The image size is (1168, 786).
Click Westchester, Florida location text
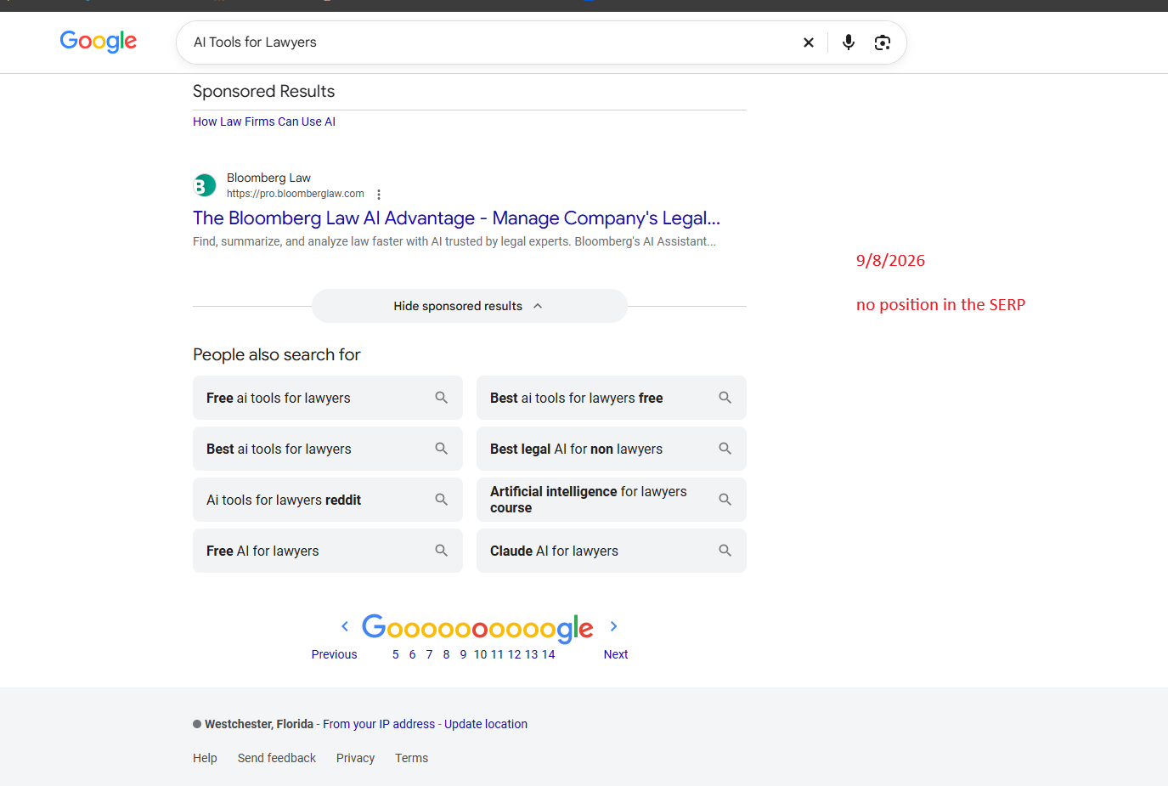coord(259,724)
